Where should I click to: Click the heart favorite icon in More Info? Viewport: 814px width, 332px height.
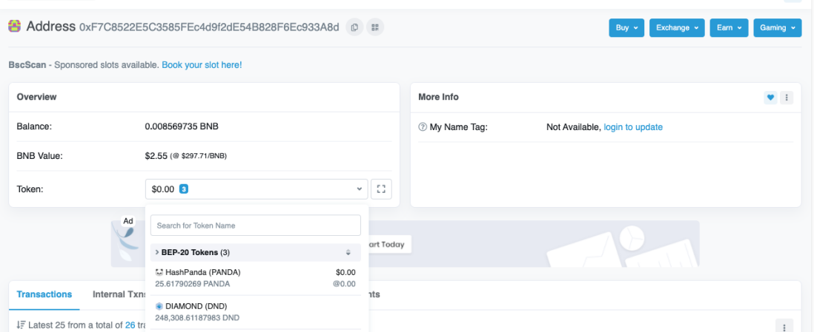click(770, 97)
